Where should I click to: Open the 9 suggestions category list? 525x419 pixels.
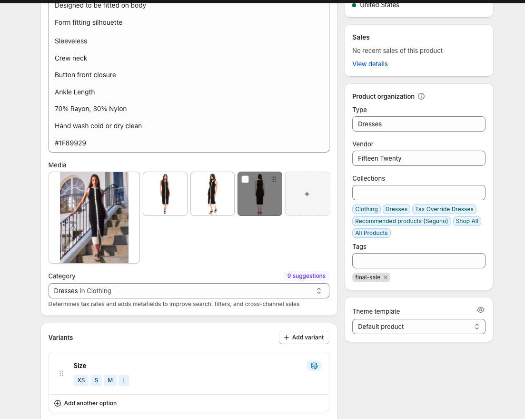click(x=306, y=276)
